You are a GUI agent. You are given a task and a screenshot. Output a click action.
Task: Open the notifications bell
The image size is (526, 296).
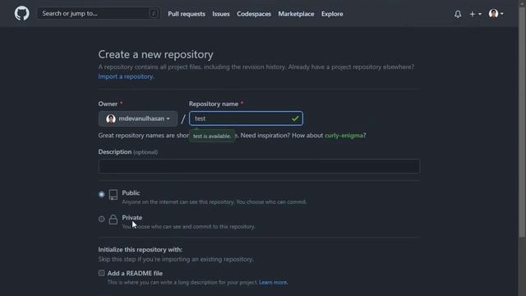[458, 14]
